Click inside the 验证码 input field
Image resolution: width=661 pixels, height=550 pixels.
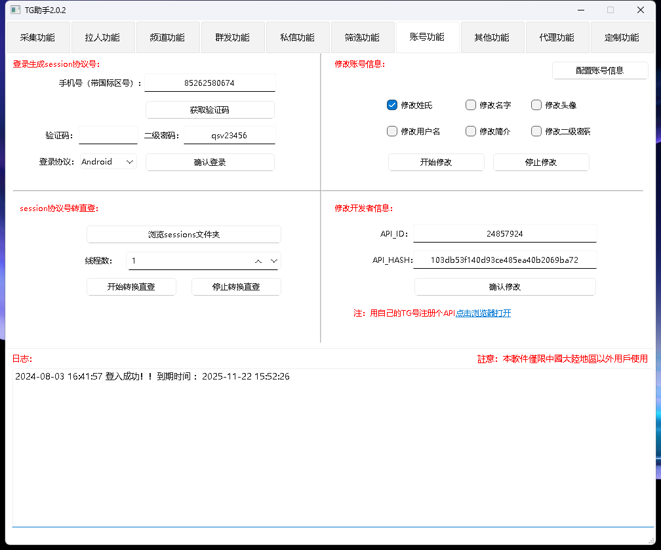tap(108, 135)
